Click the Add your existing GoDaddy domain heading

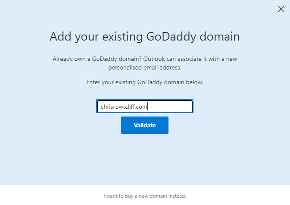click(x=145, y=37)
